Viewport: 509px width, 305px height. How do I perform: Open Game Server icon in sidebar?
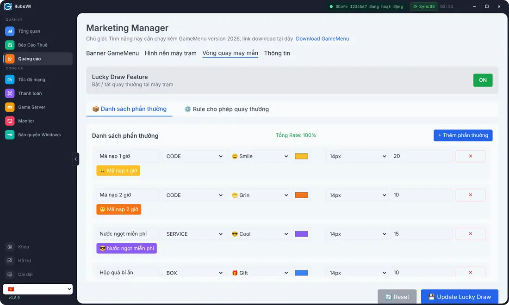10,107
